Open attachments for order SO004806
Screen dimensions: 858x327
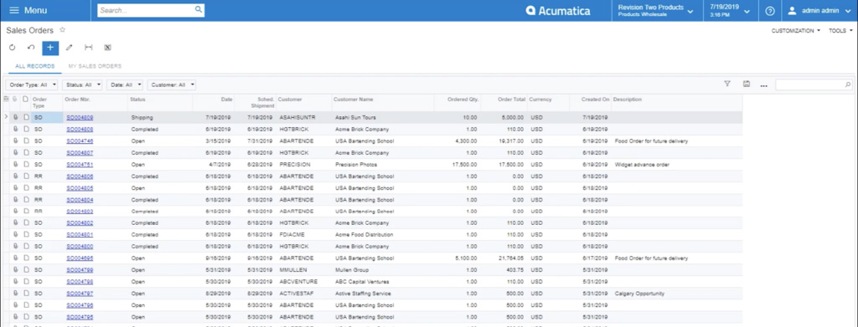[x=16, y=176]
